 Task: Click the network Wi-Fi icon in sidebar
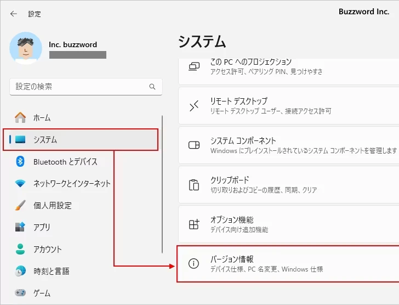point(20,183)
